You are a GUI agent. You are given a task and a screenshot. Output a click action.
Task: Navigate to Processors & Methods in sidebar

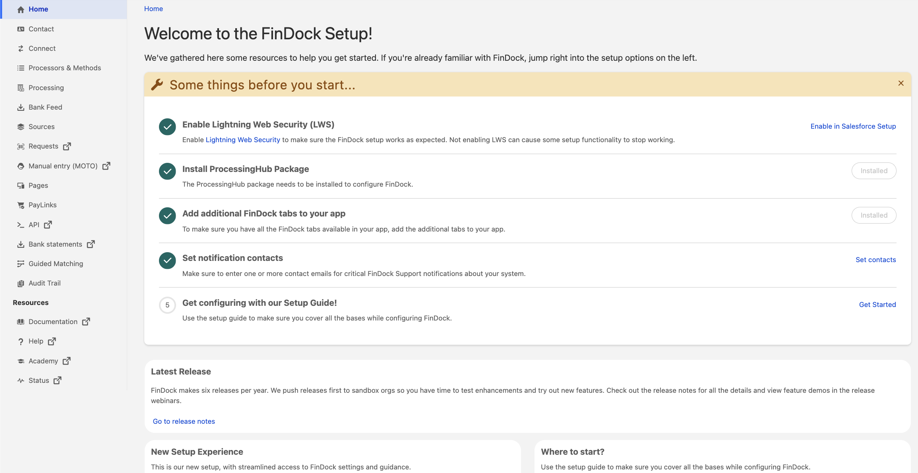click(64, 68)
